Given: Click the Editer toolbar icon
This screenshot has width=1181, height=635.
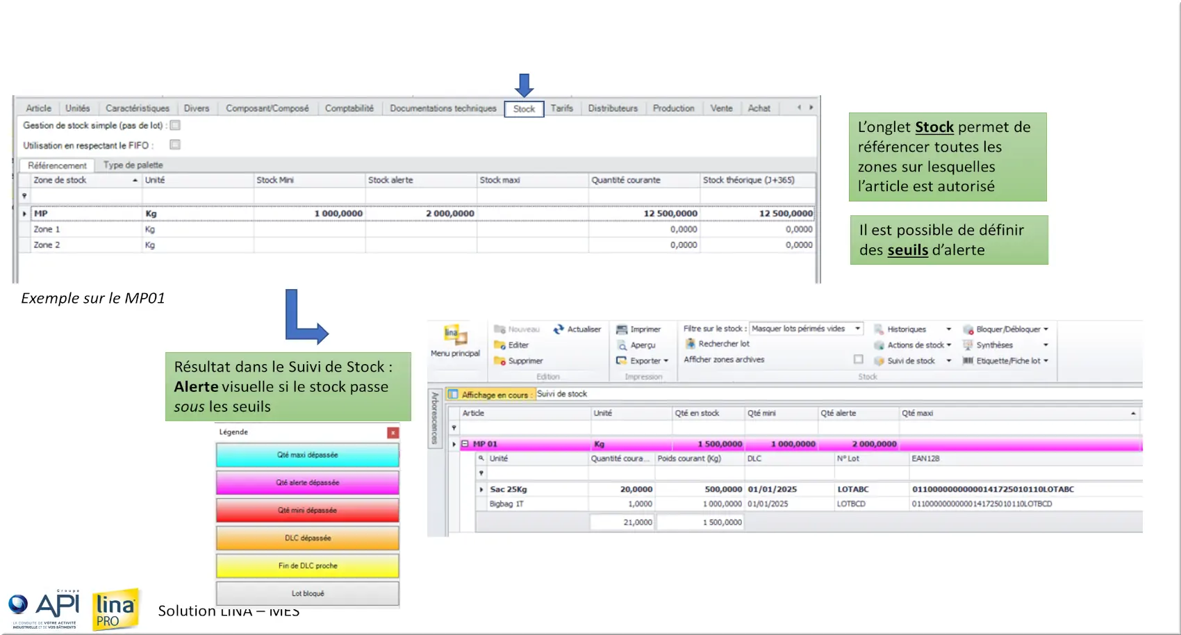Looking at the screenshot, I should coord(499,345).
